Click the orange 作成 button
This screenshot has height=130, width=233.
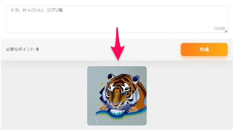pyautogui.click(x=204, y=50)
